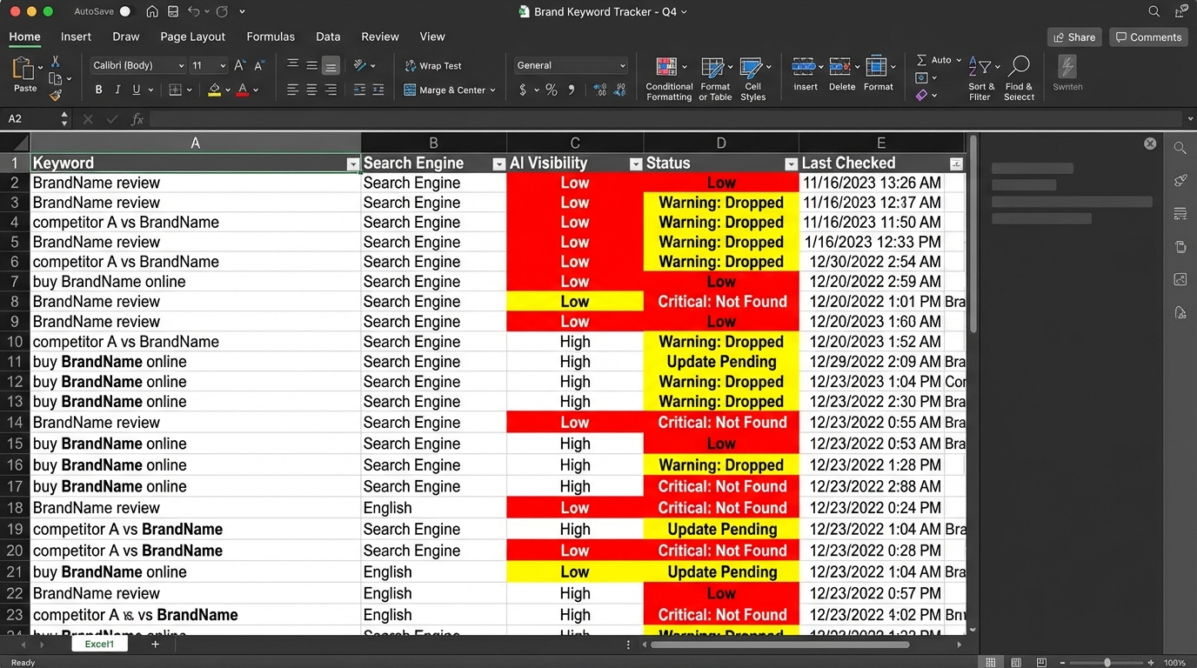Select the Excel1 sheet tab
Viewport: 1197px width, 668px height.
[98, 644]
